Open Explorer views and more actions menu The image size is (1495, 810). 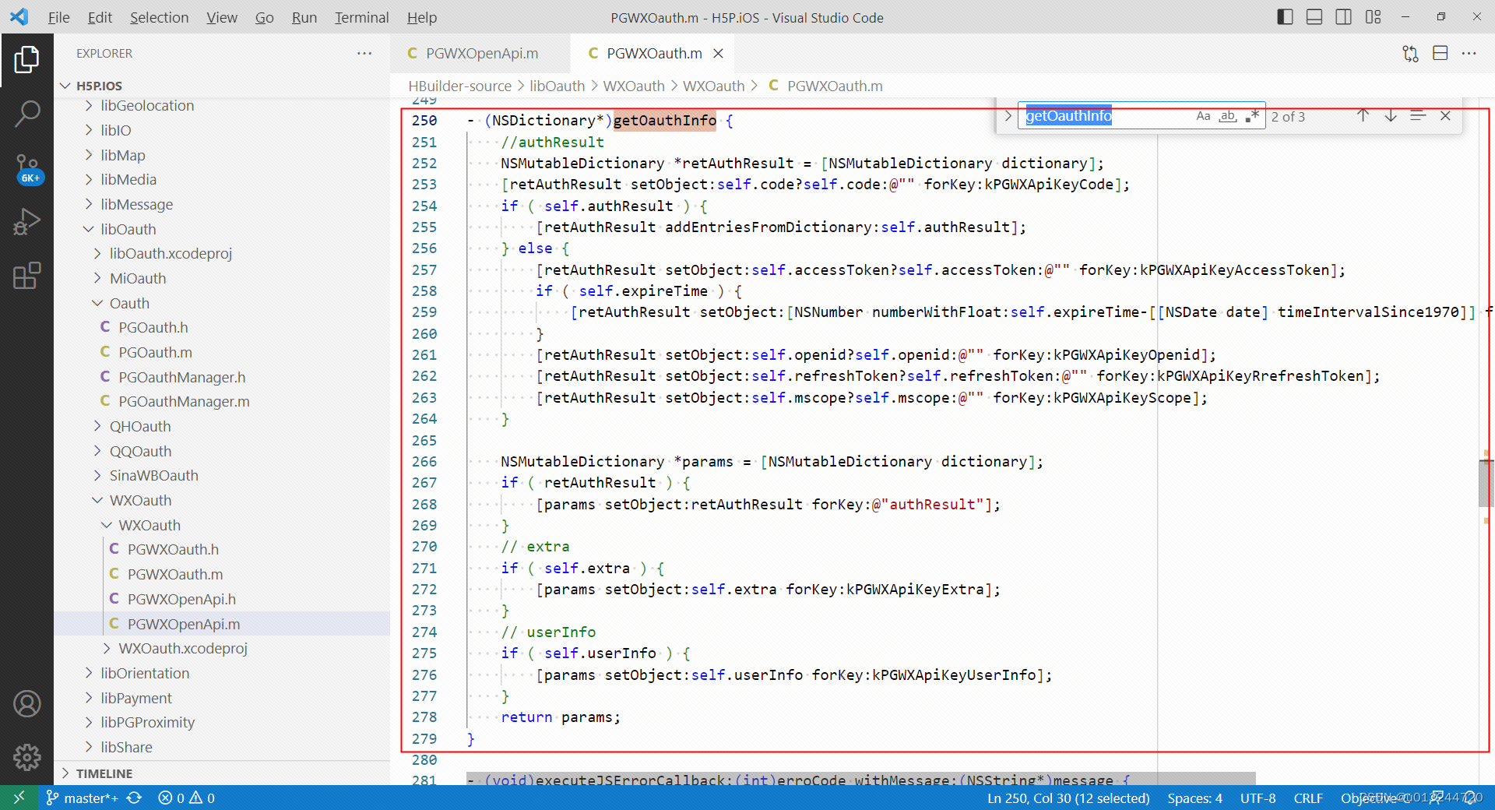tap(364, 53)
